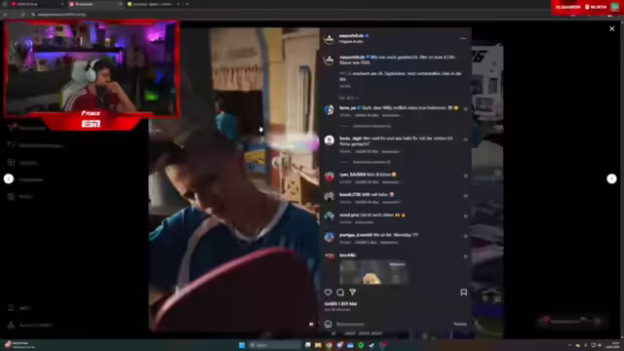Switch to the first browser tab
The image size is (624, 351).
click(x=38, y=4)
